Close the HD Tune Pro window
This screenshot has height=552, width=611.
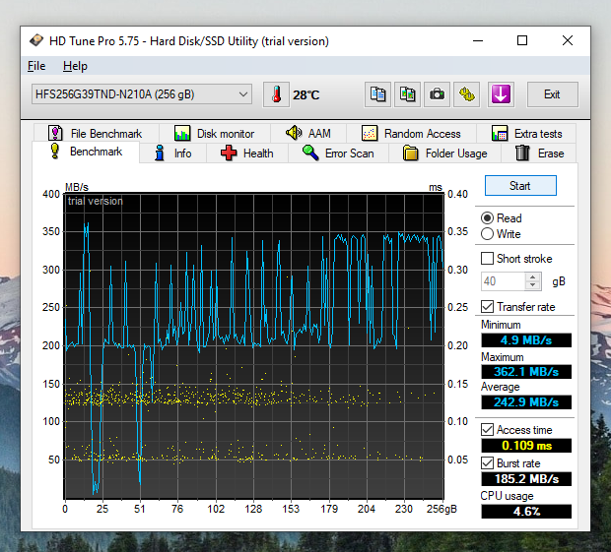click(568, 40)
